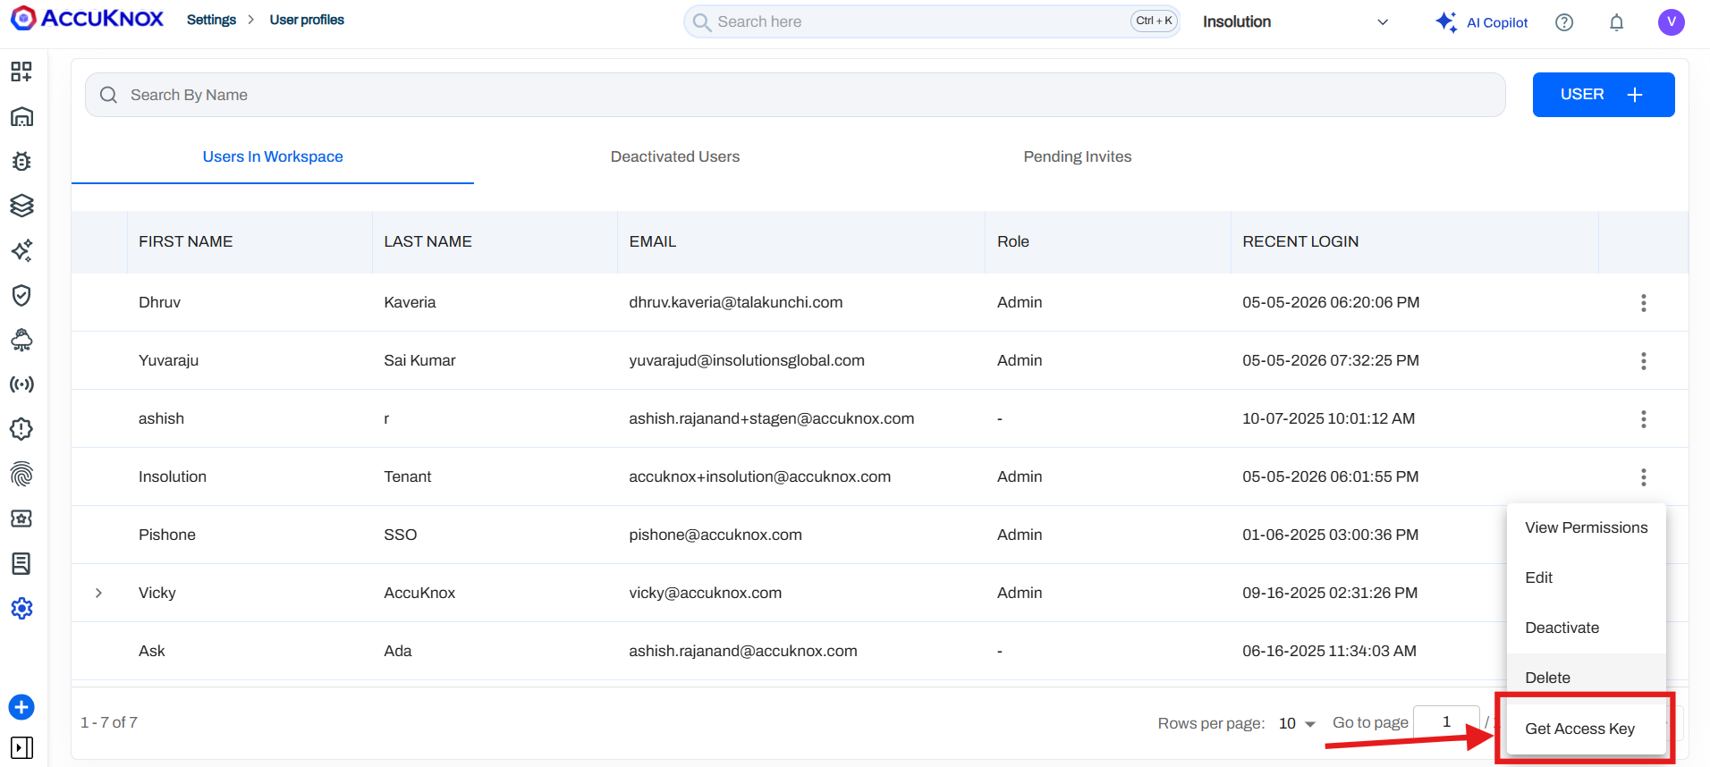Open the Settings gear icon in sidebar
Screen dimensions: 1710x767
click(21, 609)
